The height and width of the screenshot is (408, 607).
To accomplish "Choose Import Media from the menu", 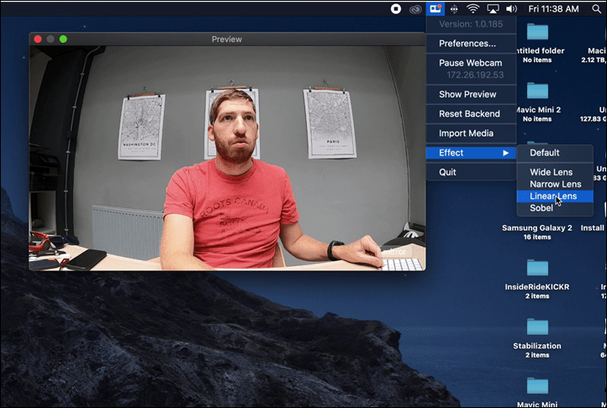I will (471, 133).
